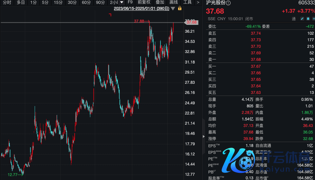Click the info icon beside 沪光股份
Viewport: 315px width, 180px height.
tap(229, 3)
